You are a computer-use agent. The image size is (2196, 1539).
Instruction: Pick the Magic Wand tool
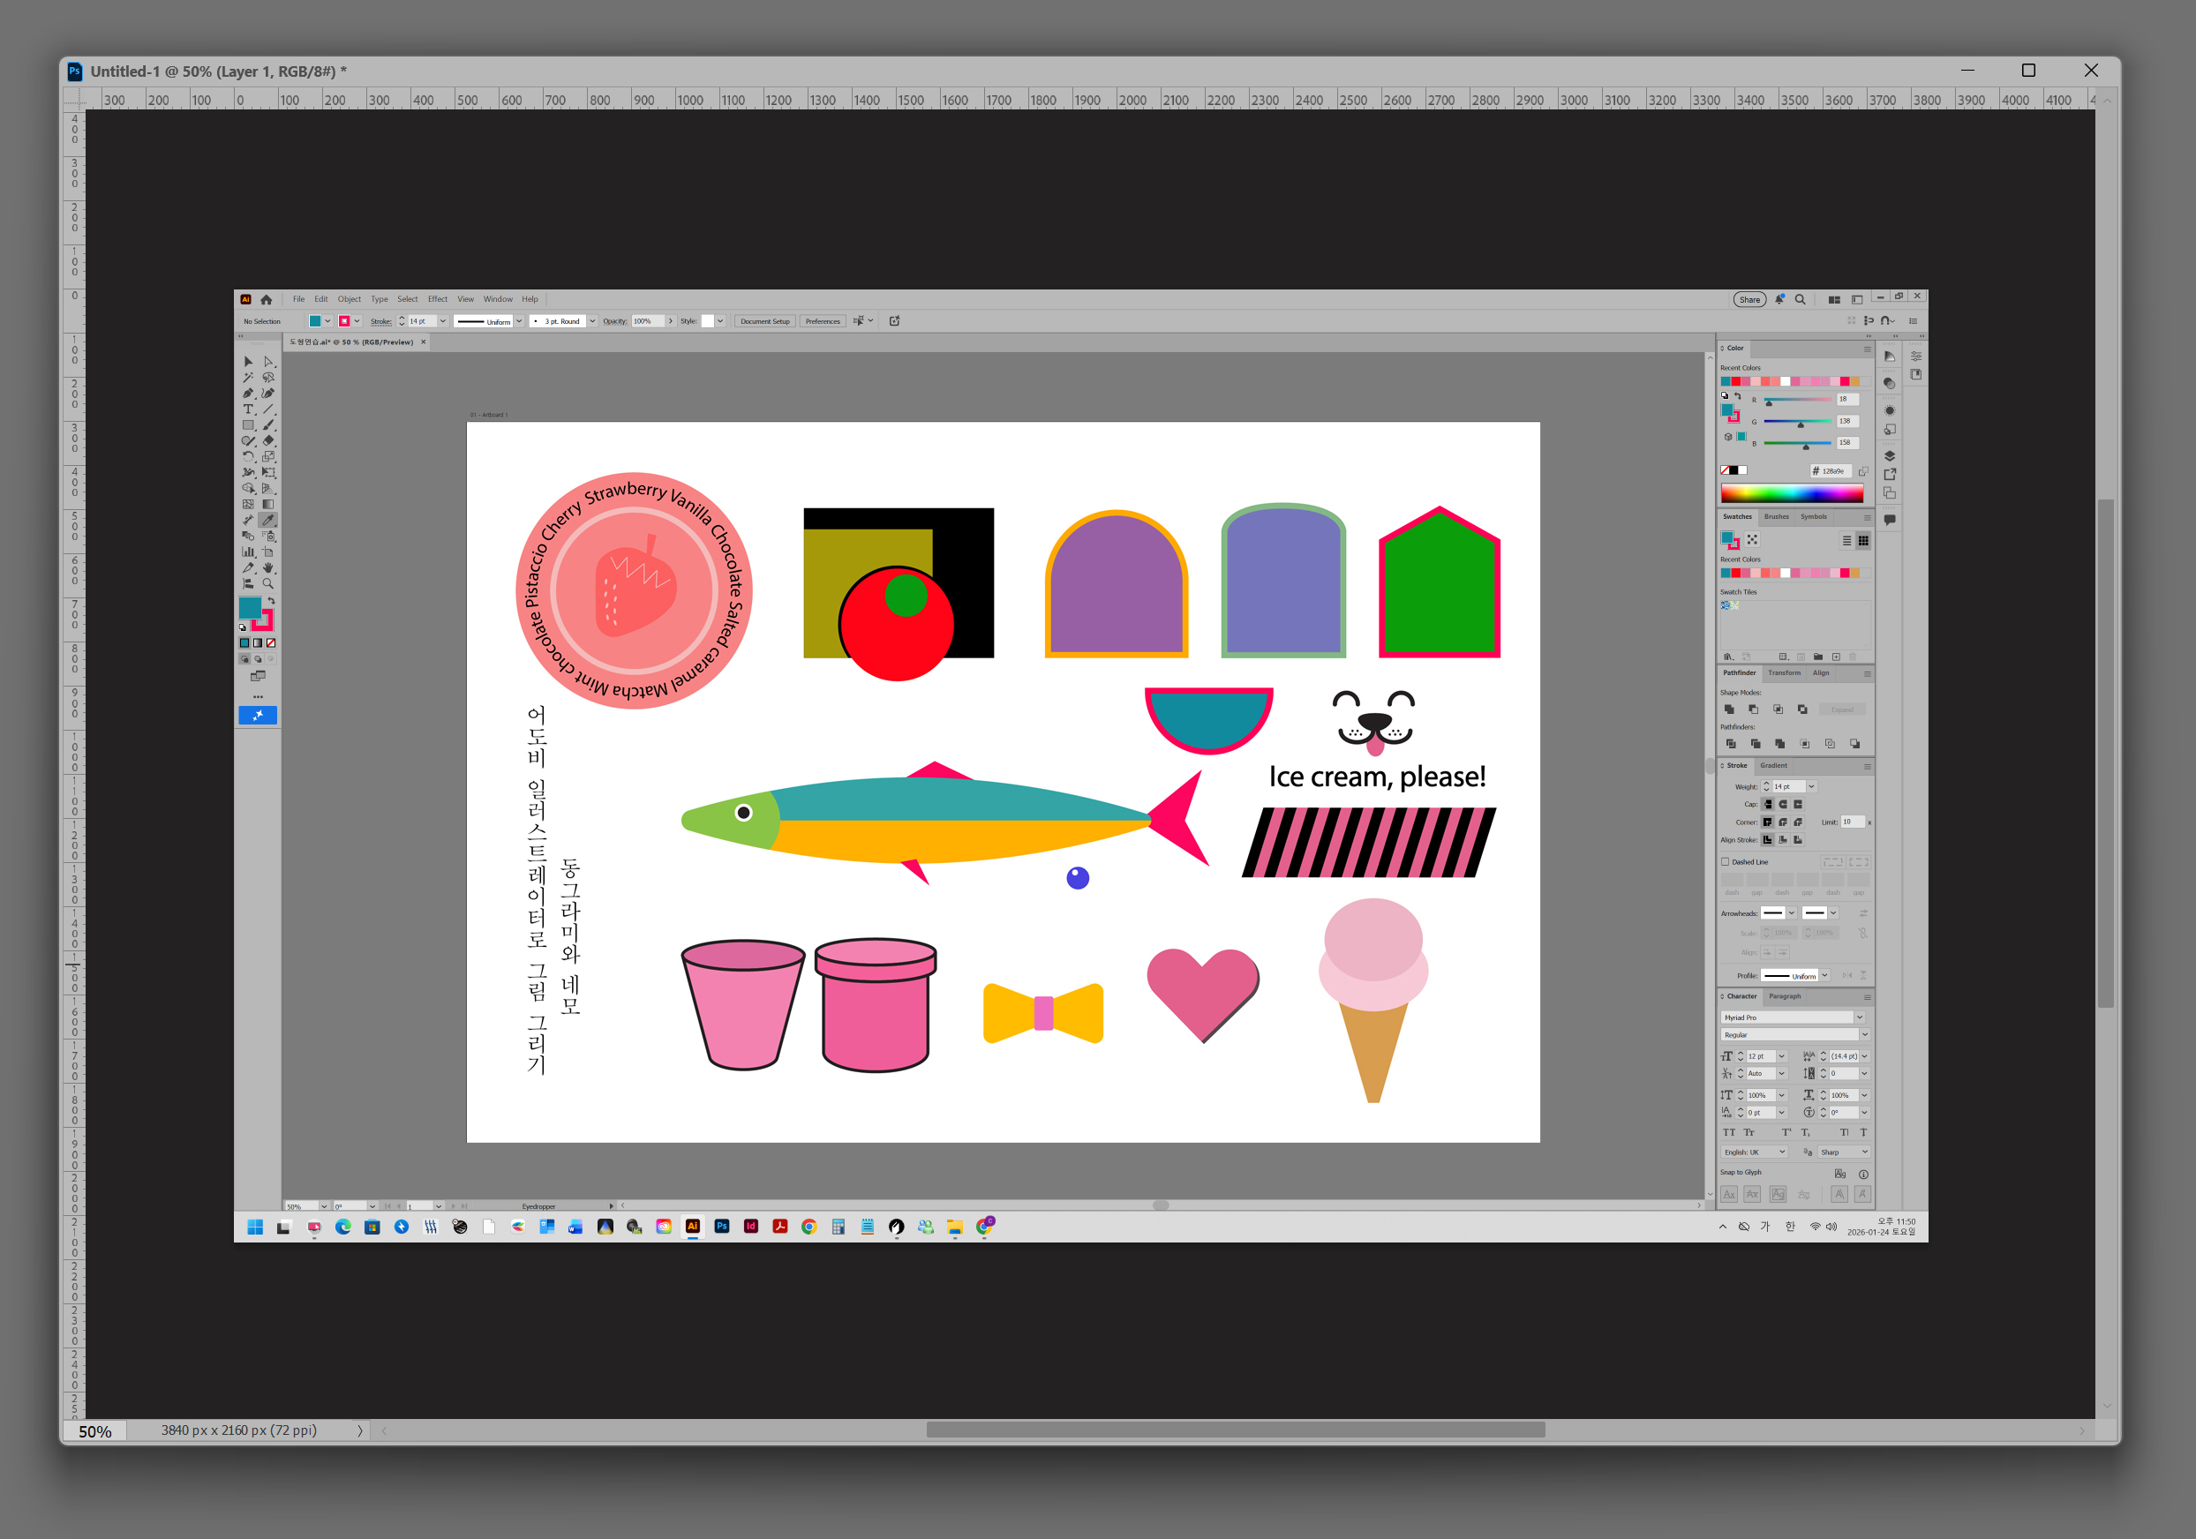tap(248, 378)
